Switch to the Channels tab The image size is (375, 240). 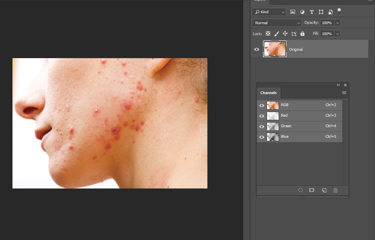[x=268, y=92]
